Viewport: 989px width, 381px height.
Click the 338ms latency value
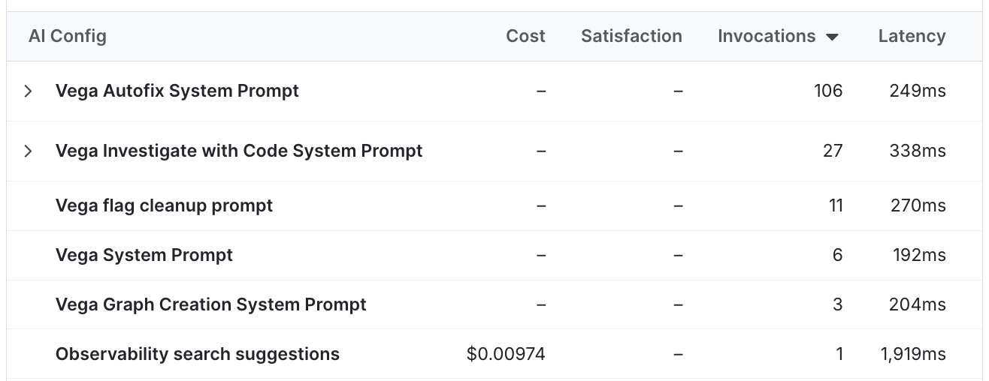[x=917, y=151]
